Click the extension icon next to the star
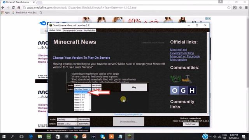The image size is (249, 140). tap(235, 8)
